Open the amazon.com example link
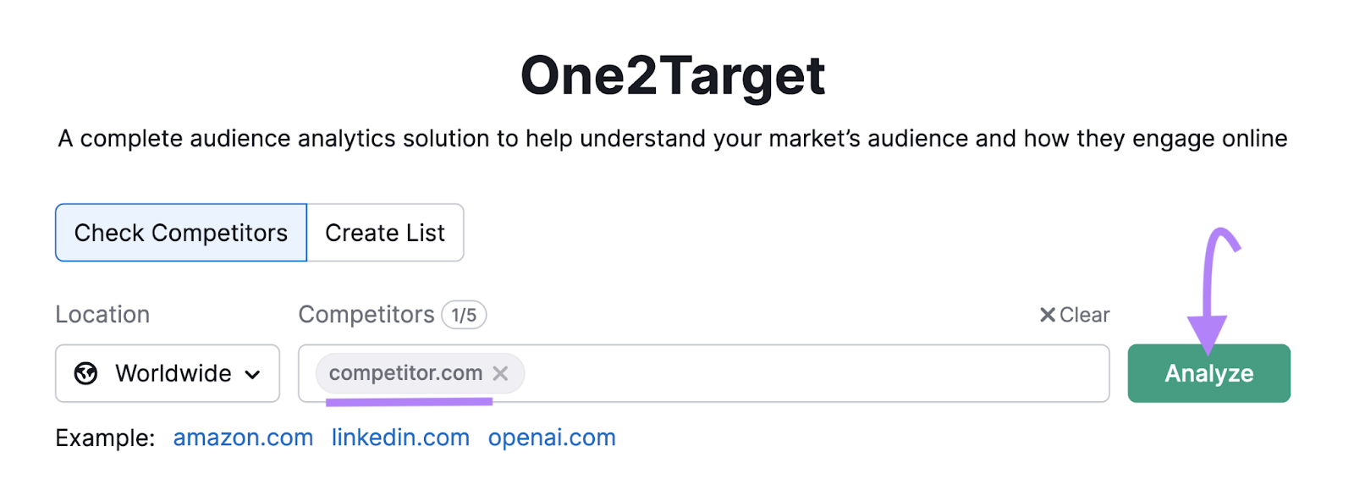Viewport: 1354px width, 501px height. [242, 438]
